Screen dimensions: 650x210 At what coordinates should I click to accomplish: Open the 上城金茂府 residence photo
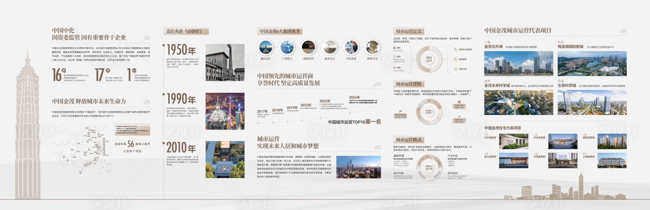[612, 160]
